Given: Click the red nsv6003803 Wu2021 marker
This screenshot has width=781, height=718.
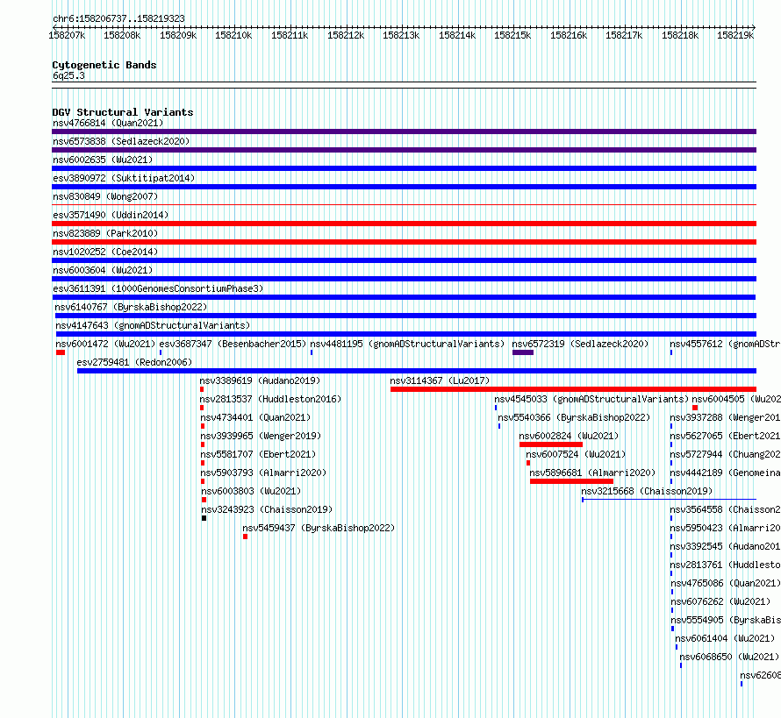Looking at the screenshot, I should [x=204, y=500].
